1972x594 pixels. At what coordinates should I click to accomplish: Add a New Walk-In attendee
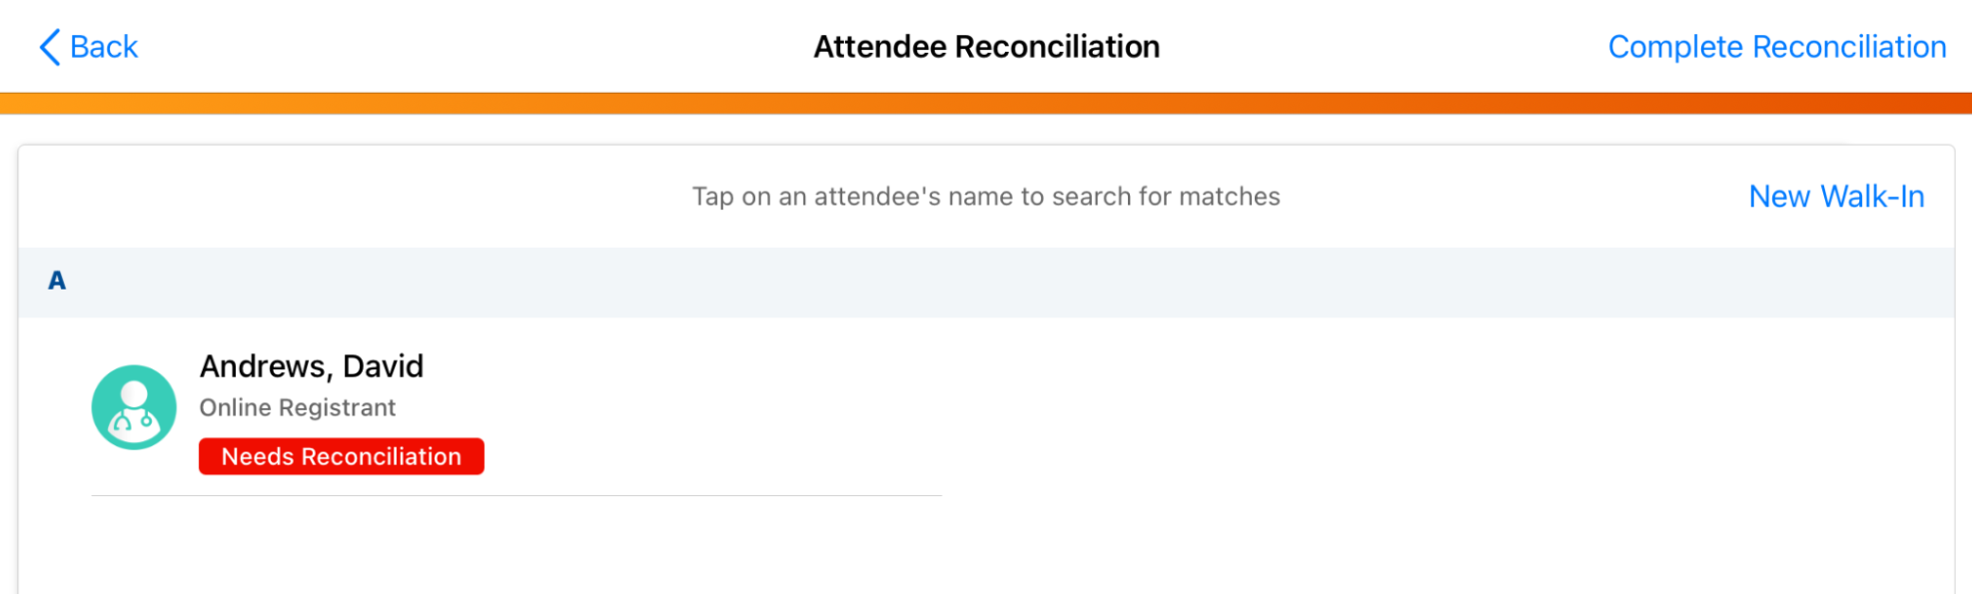pos(1835,197)
